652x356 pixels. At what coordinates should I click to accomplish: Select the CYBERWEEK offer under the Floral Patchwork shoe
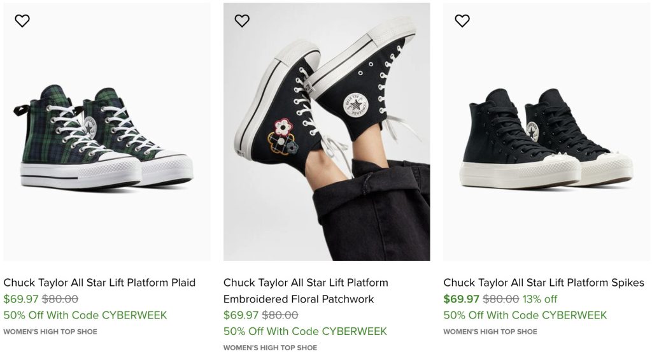pyautogui.click(x=305, y=331)
